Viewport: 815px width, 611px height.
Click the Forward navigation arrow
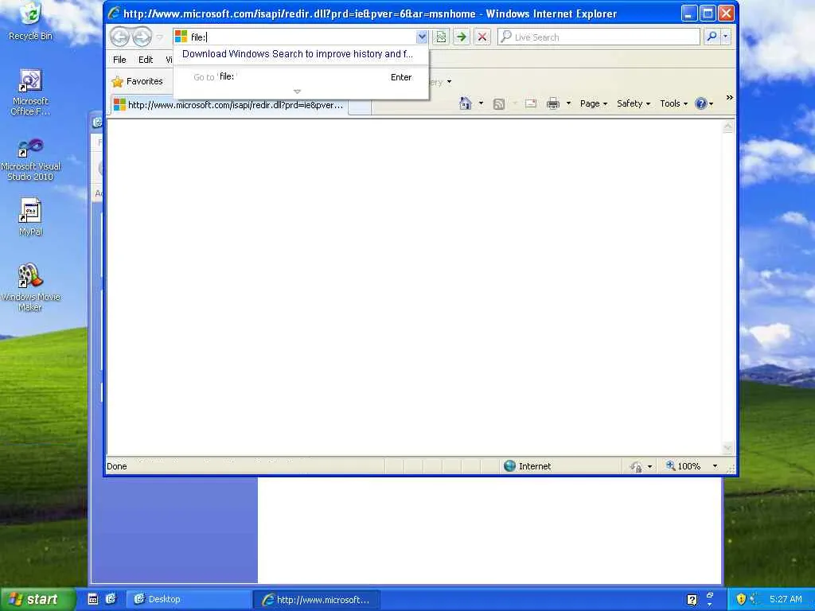tap(142, 37)
